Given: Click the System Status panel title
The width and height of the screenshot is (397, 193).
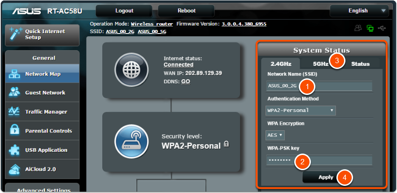Looking at the screenshot, I should 322,50.
